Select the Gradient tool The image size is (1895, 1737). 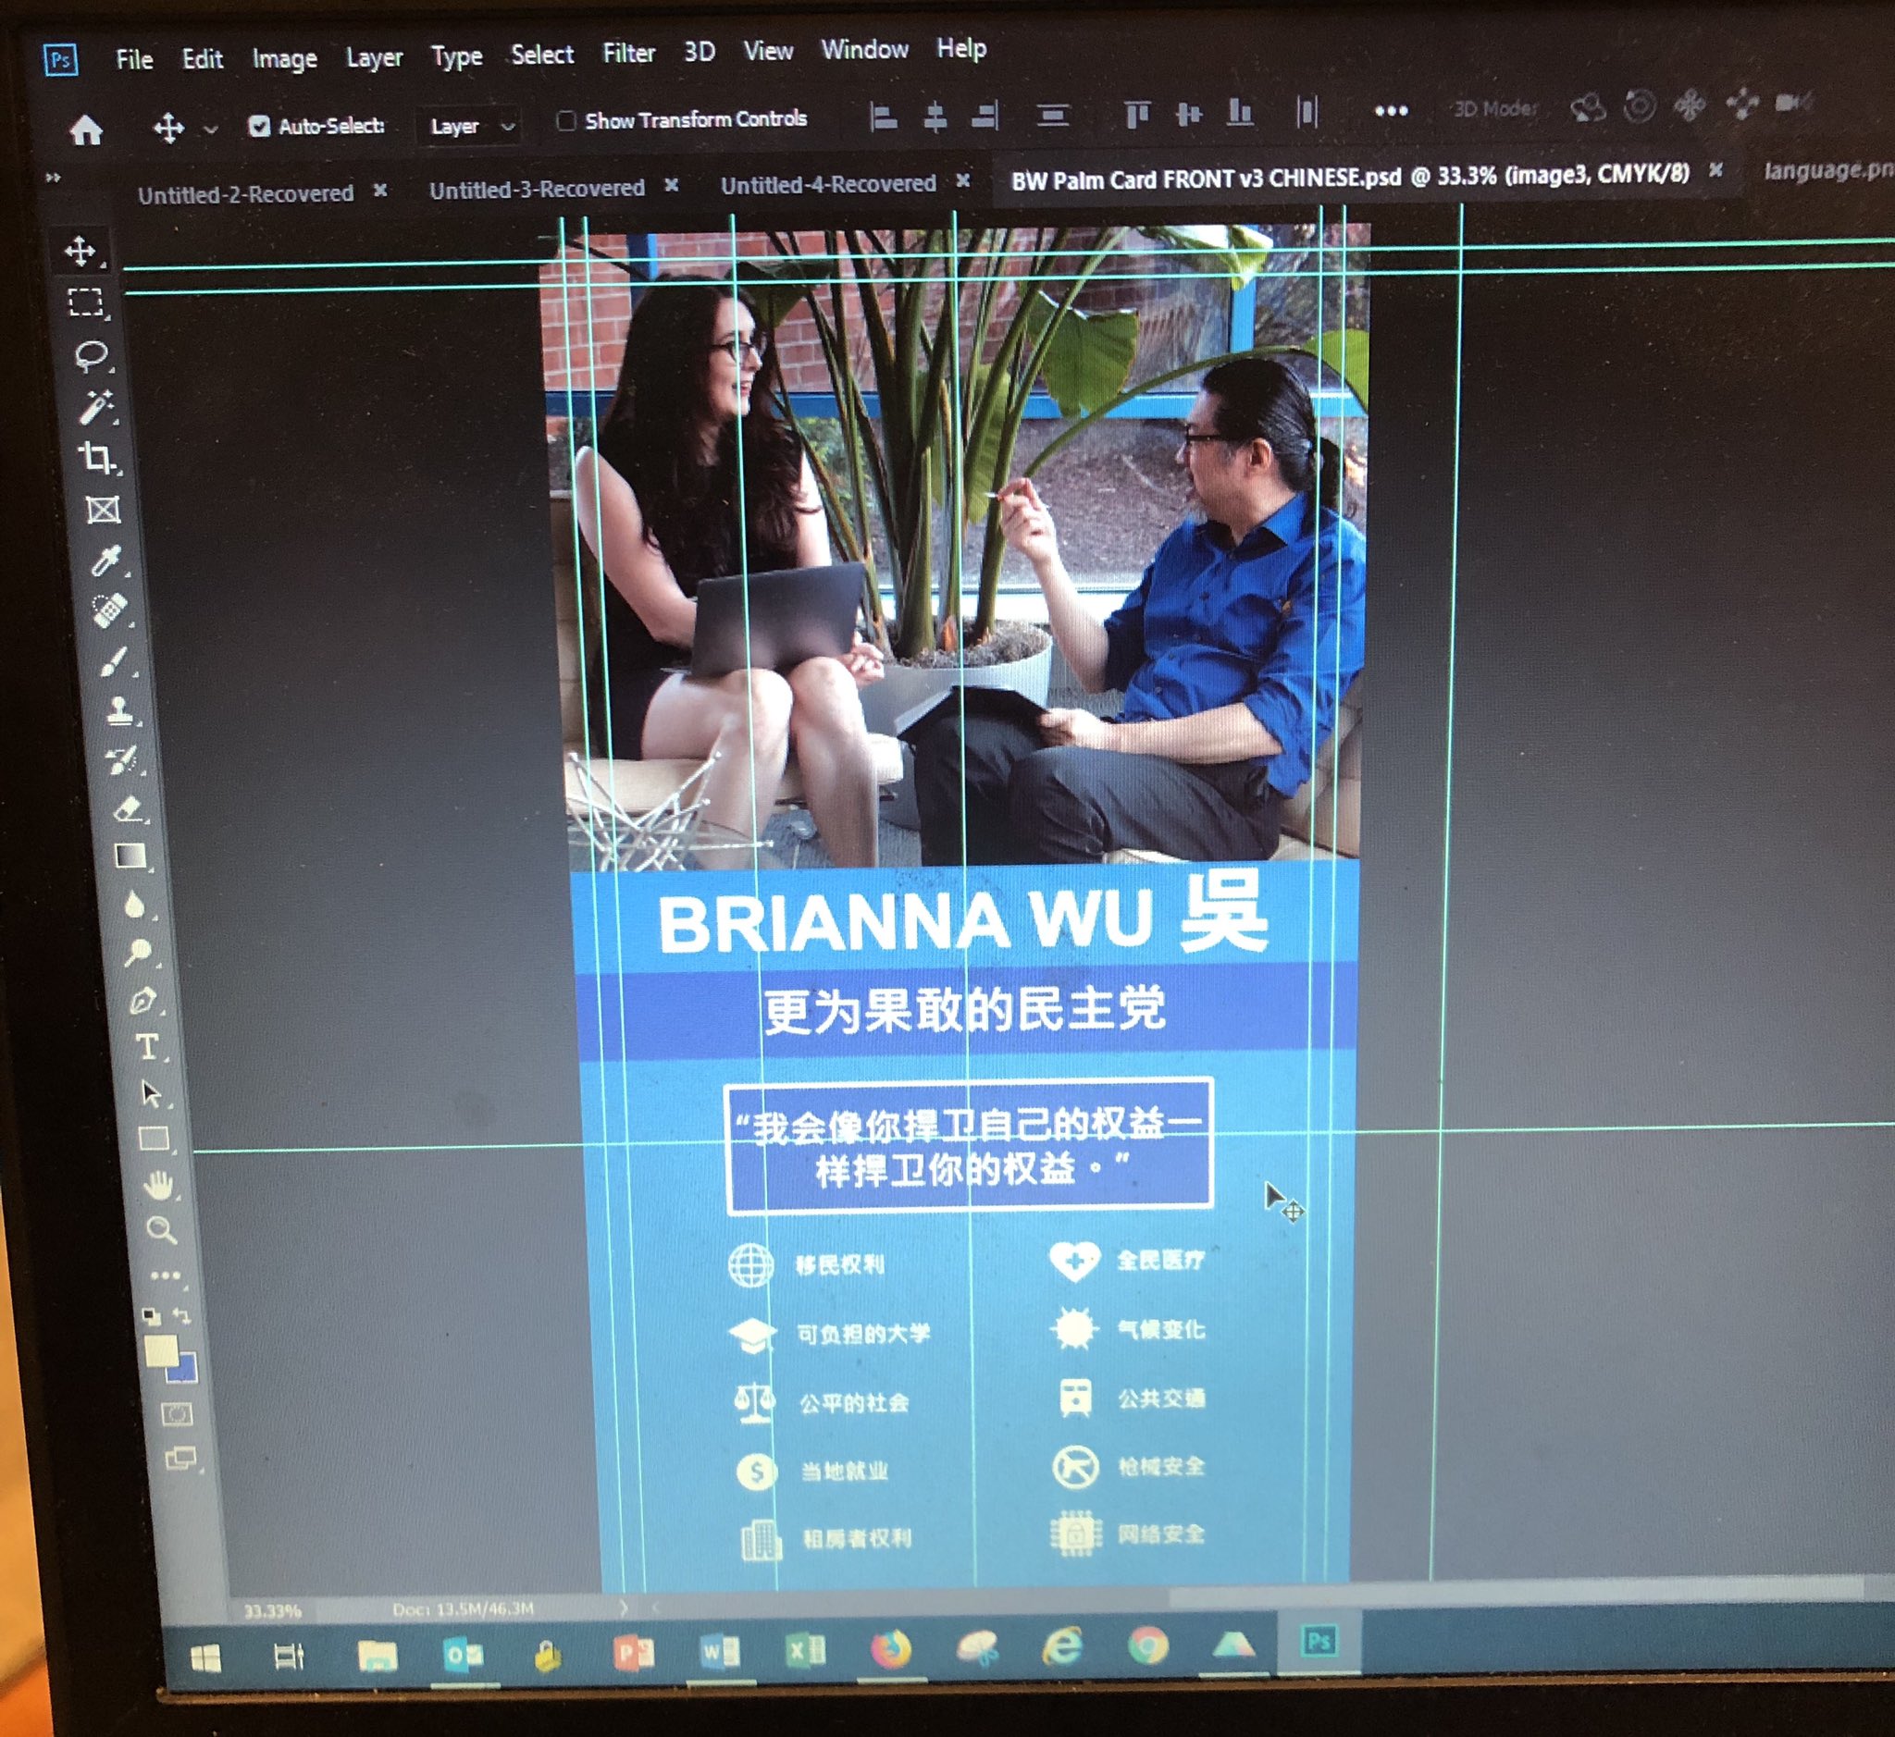pos(130,856)
